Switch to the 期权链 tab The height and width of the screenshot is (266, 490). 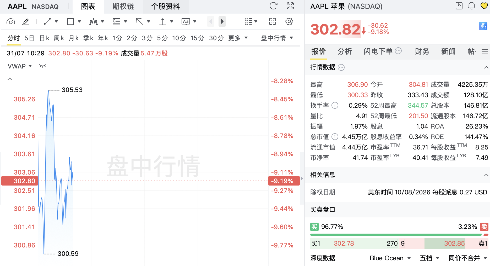123,7
